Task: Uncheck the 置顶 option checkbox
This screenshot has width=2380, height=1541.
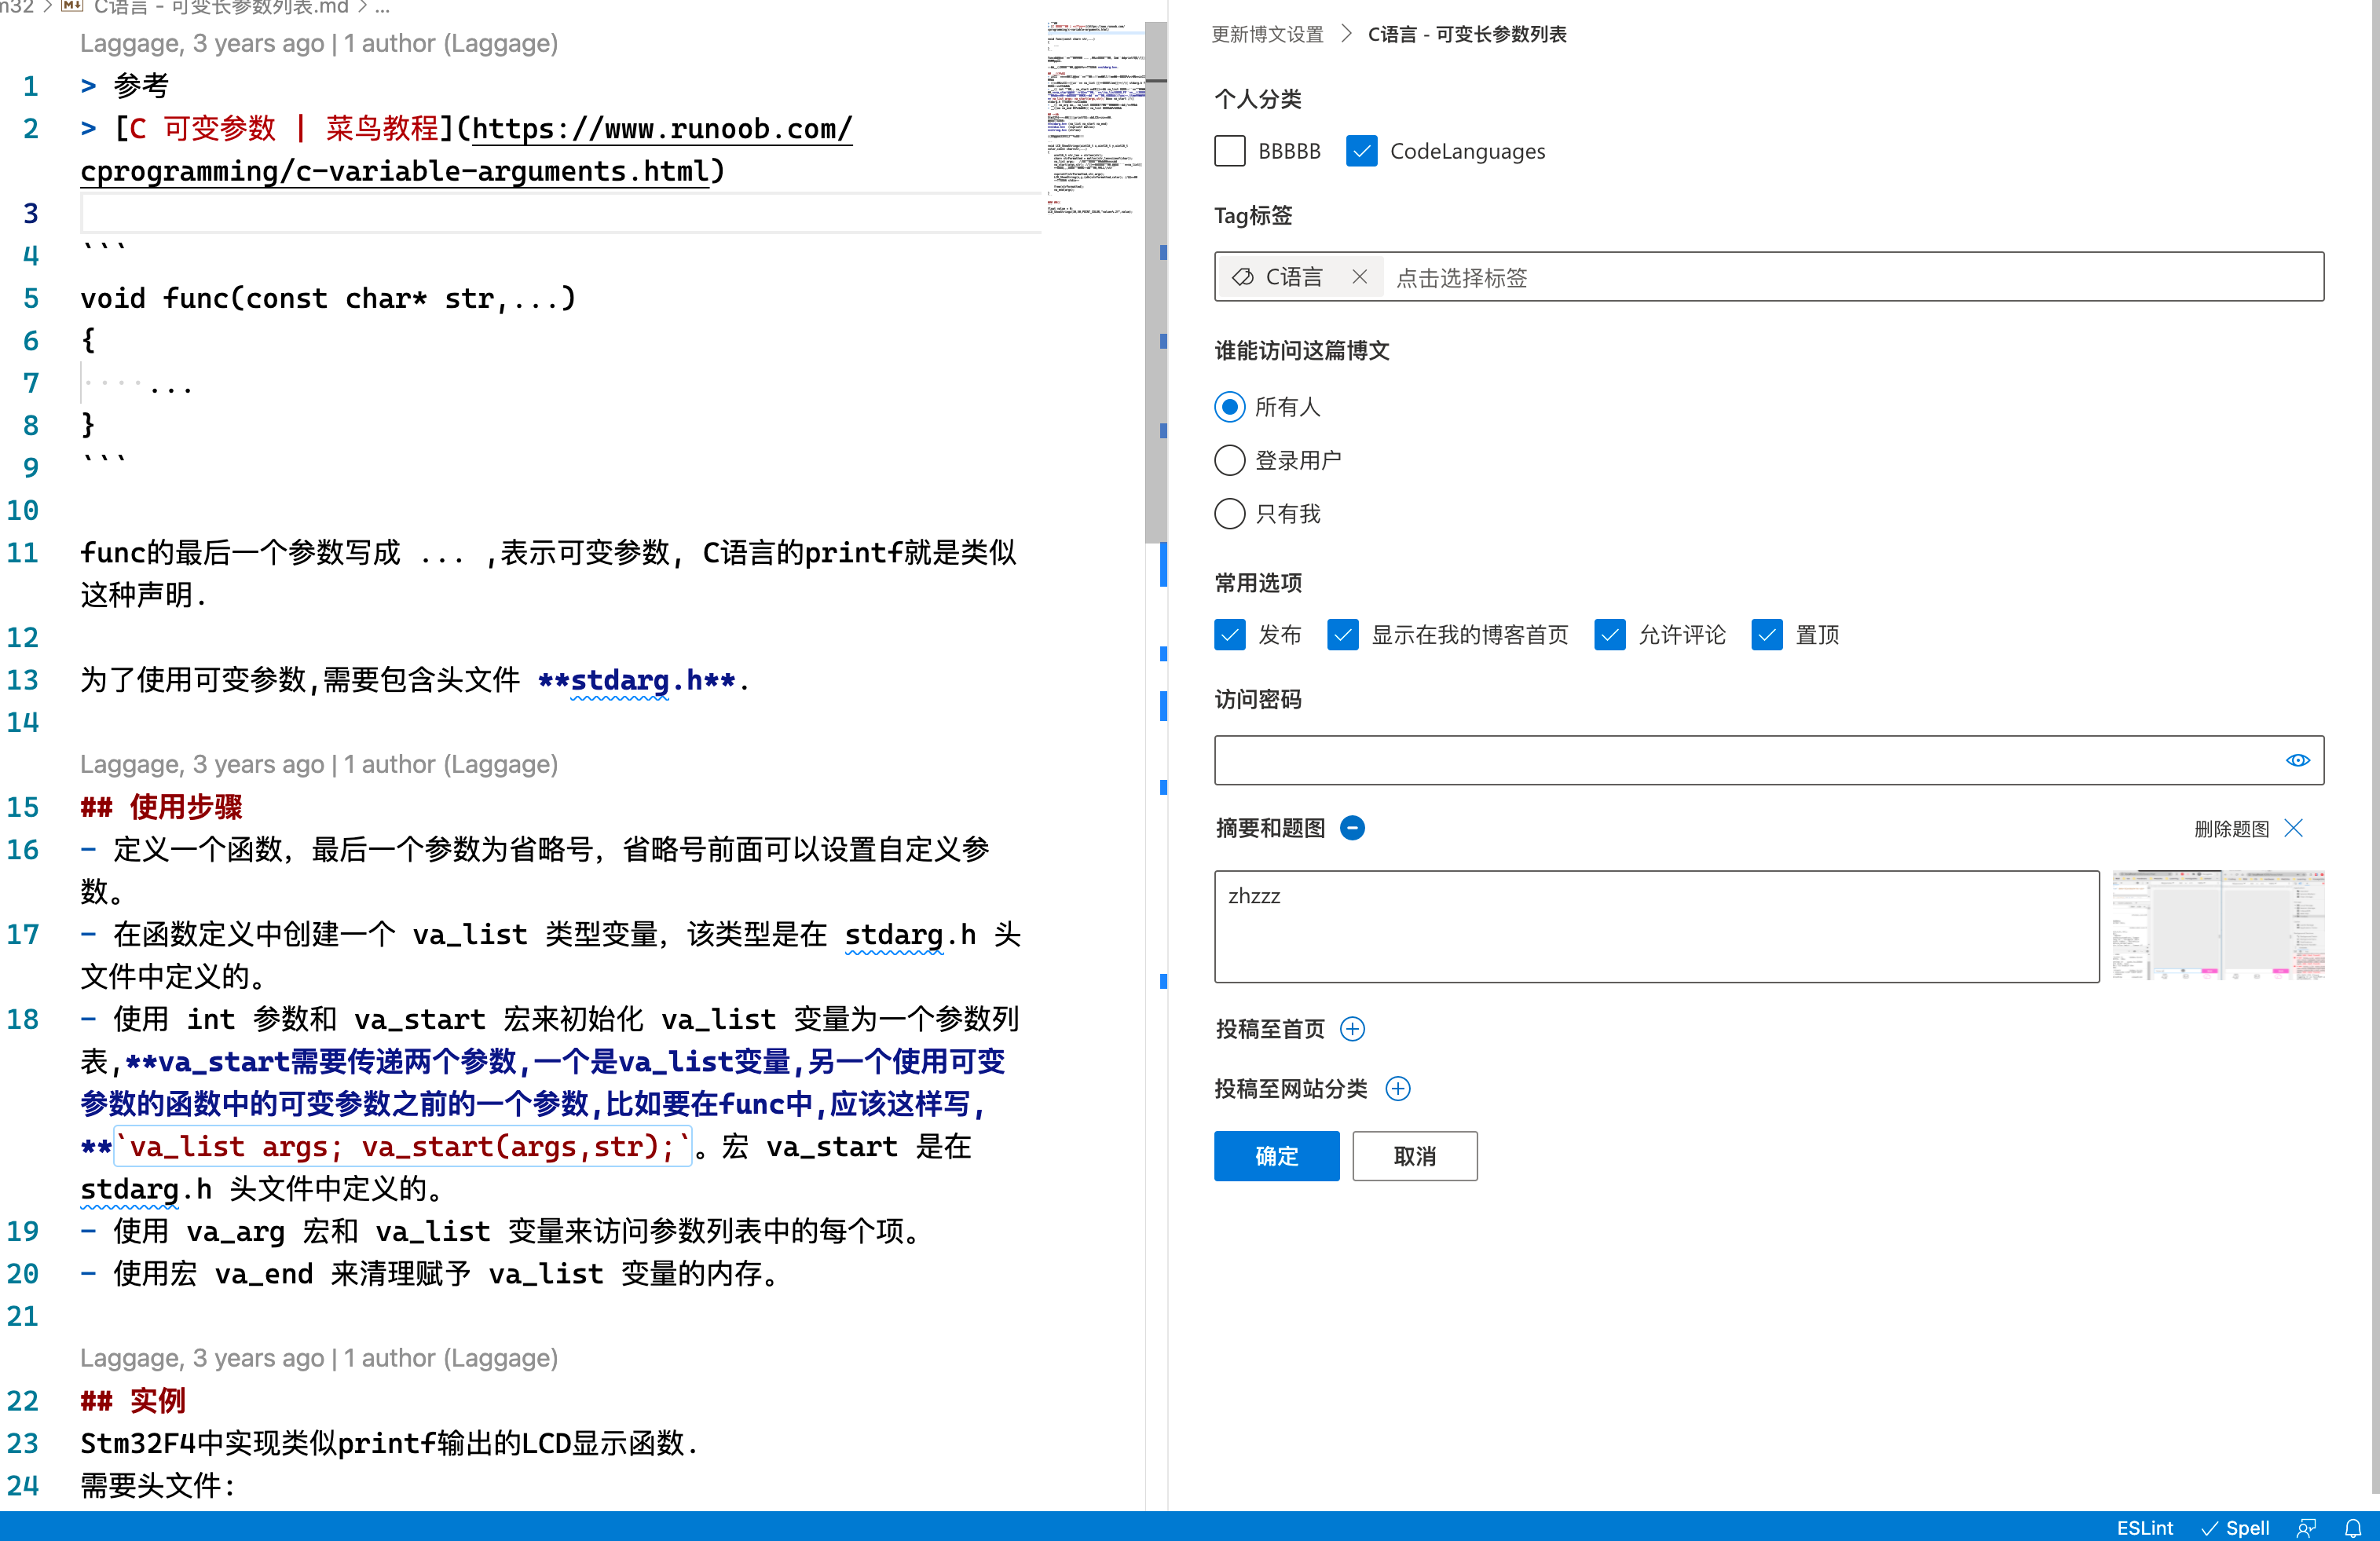Action: (x=1767, y=635)
